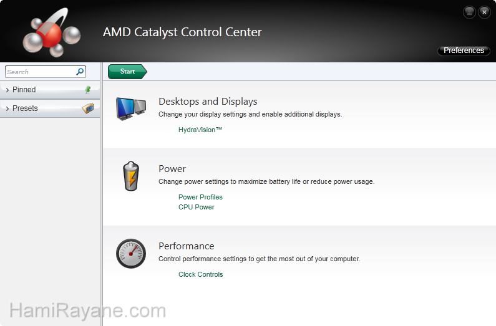Open the Preferences menu
496x326 pixels.
464,50
